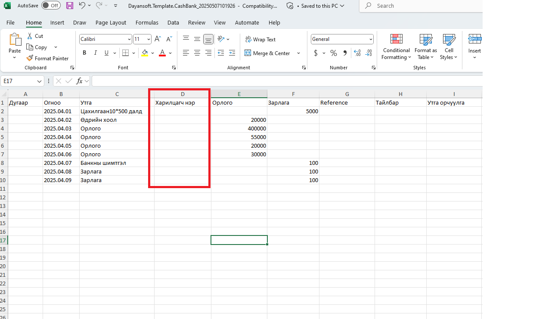This screenshot has height=319, width=533.
Task: Click the Cut scissors icon
Action: point(30,36)
